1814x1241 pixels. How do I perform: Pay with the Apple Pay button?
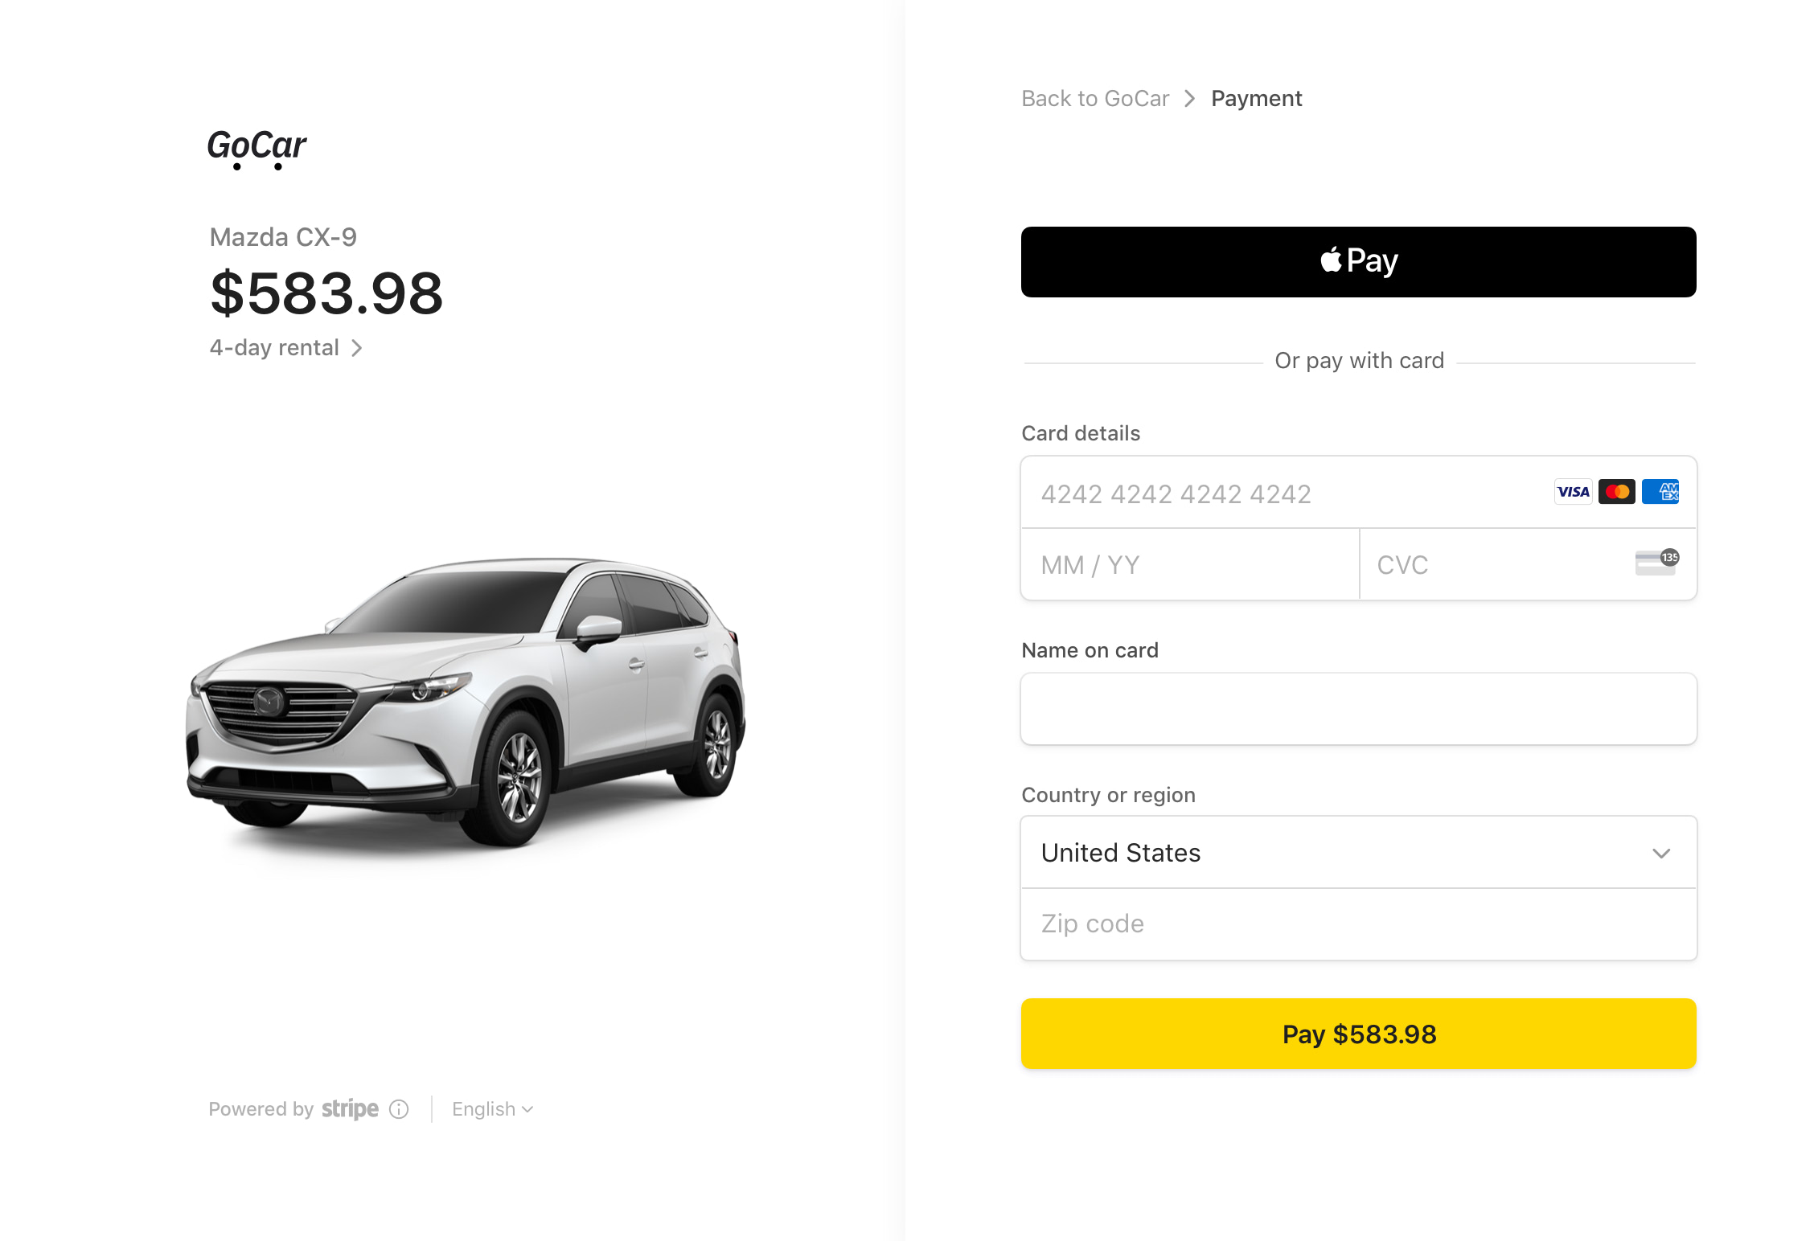[1358, 262]
